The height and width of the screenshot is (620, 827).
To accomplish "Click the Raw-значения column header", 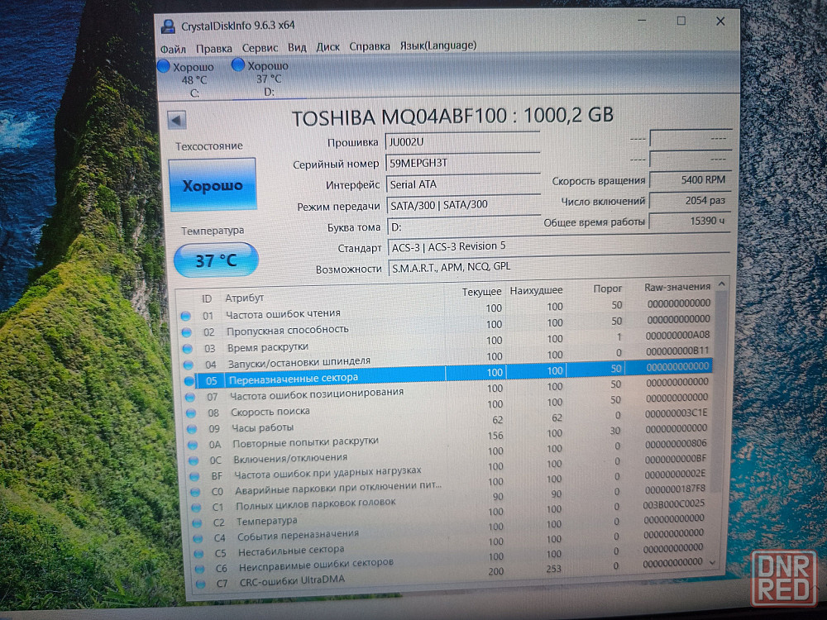I will [677, 287].
